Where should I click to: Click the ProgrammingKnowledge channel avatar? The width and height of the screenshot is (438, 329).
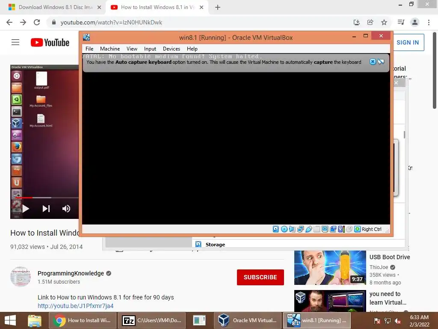21,276
